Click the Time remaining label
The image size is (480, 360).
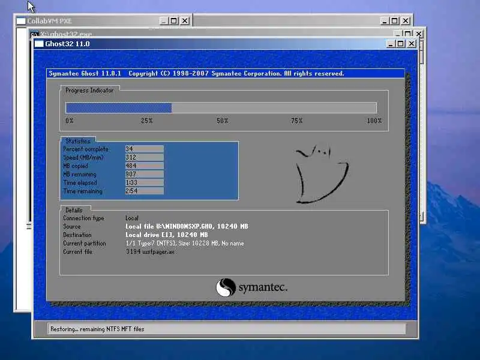tap(83, 191)
